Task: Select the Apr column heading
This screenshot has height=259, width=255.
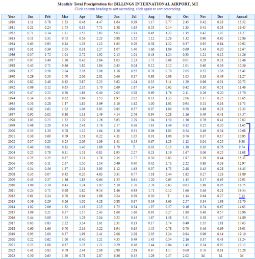Action: coord(82,17)
